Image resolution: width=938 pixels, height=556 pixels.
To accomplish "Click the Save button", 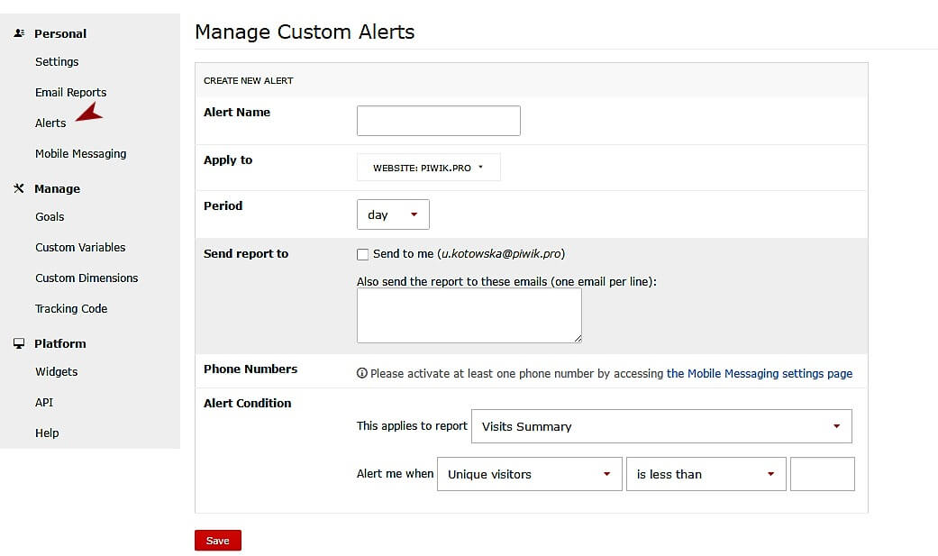I will [217, 540].
